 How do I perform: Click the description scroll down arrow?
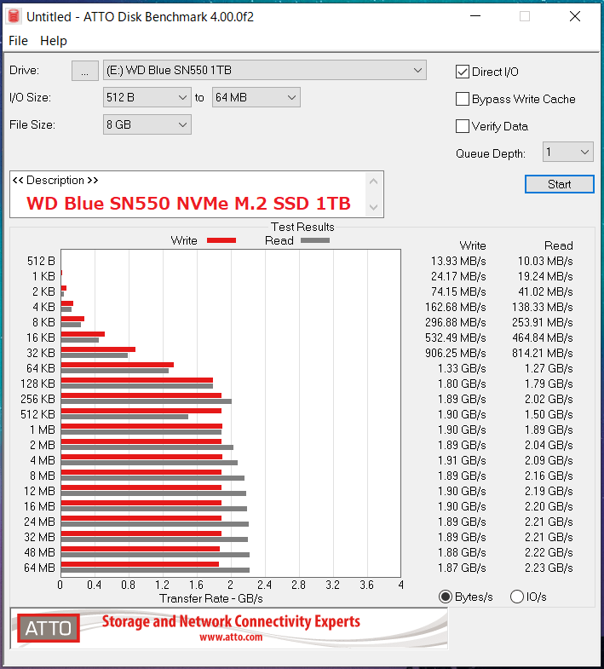[x=374, y=207]
